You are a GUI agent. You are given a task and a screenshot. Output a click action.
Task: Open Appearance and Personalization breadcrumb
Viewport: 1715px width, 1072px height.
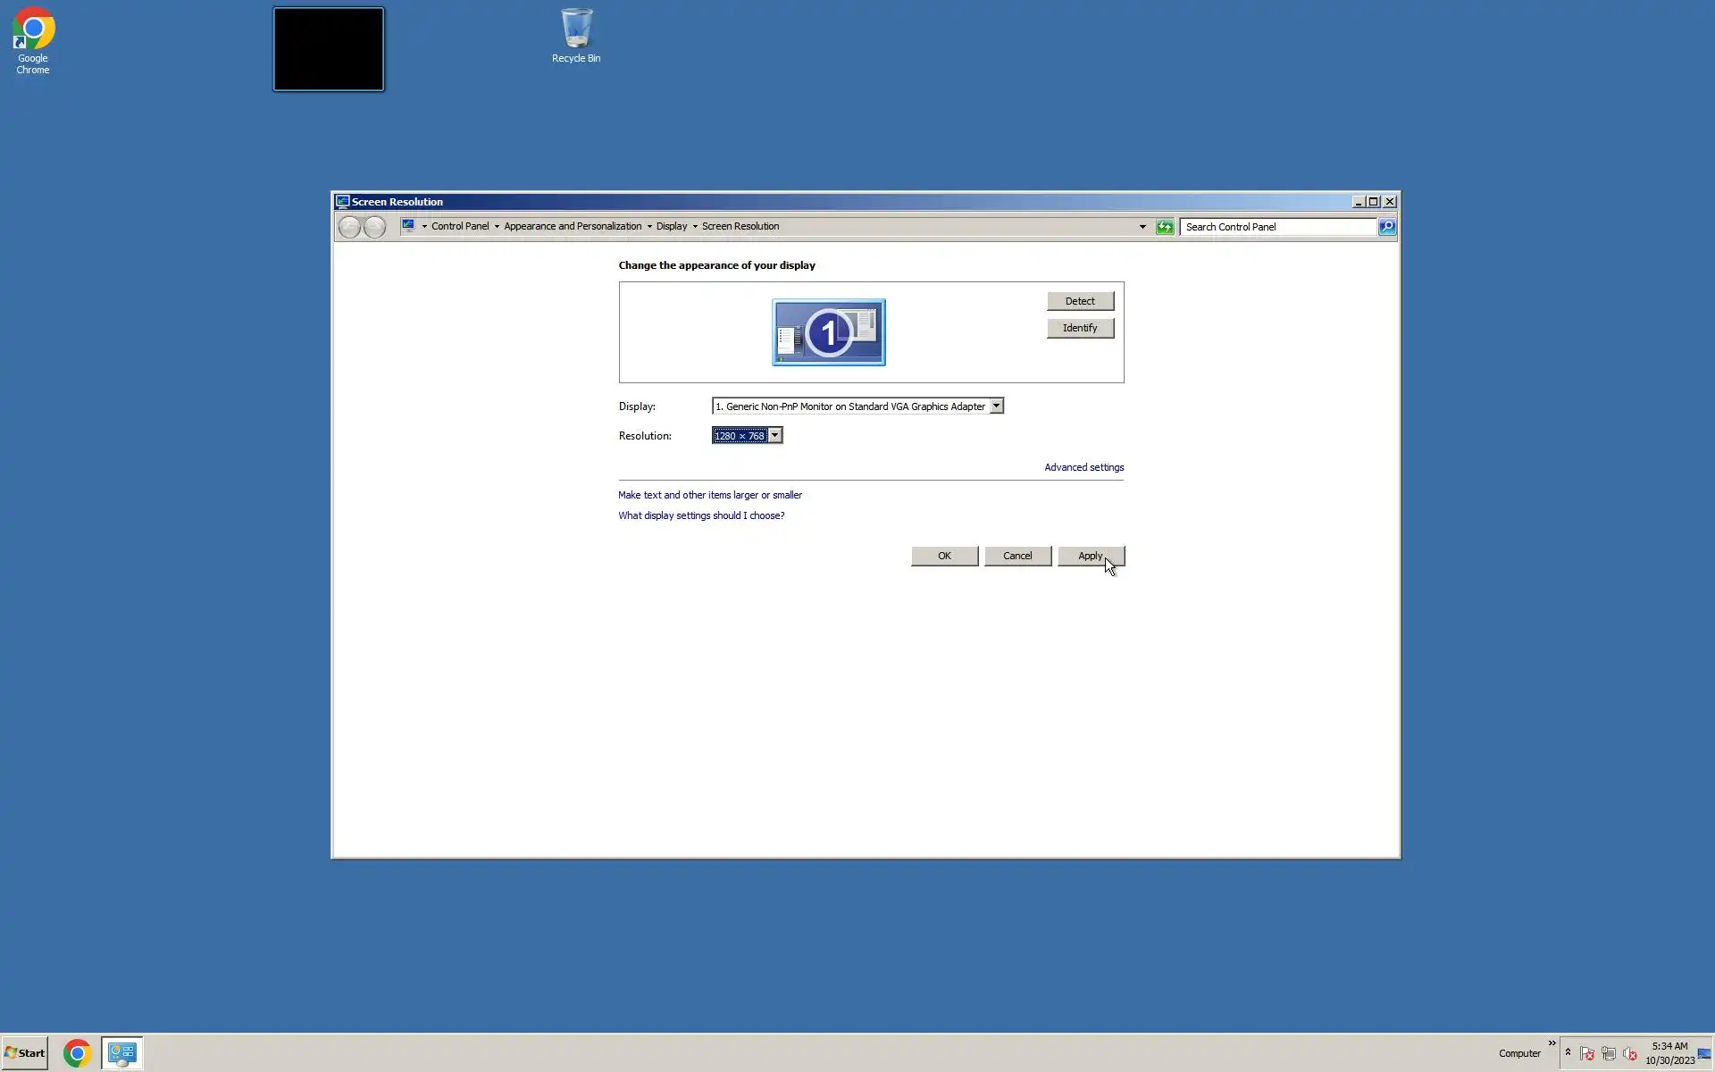572,227
